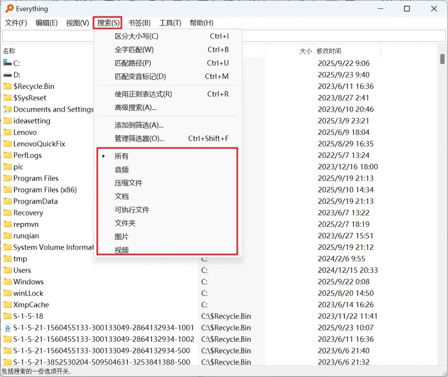Select the Windows folder icon
The height and width of the screenshot is (377, 448).
(7, 282)
